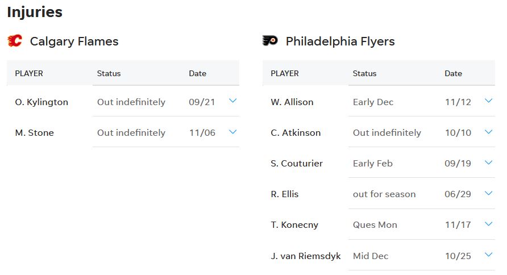The width and height of the screenshot is (507, 275).
Task: Expand R. Ellis injury details chevron
Action: point(488,193)
